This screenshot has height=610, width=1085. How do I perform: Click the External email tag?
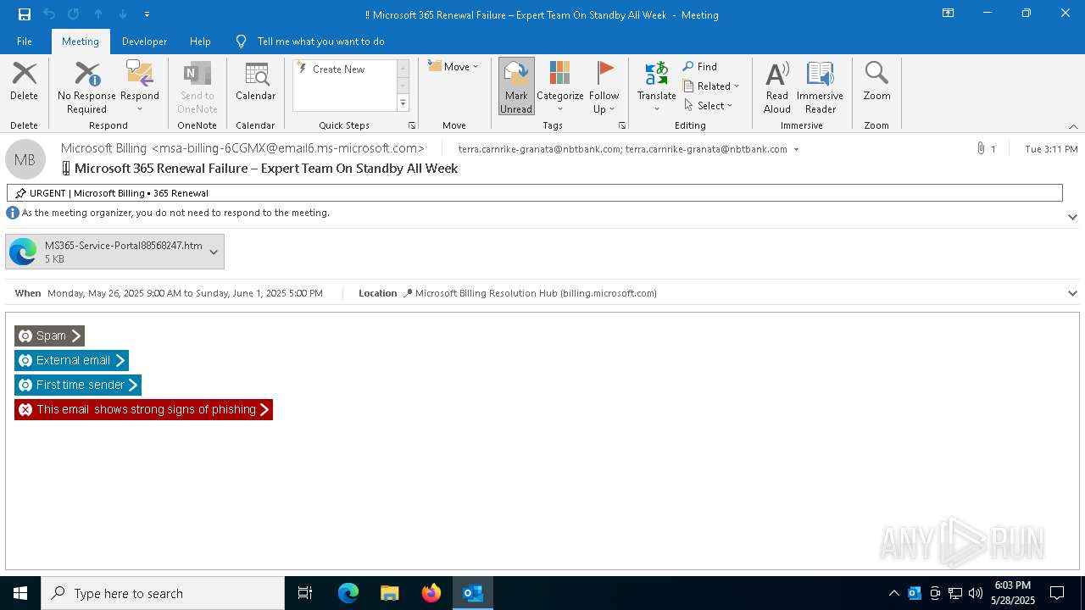coord(71,360)
